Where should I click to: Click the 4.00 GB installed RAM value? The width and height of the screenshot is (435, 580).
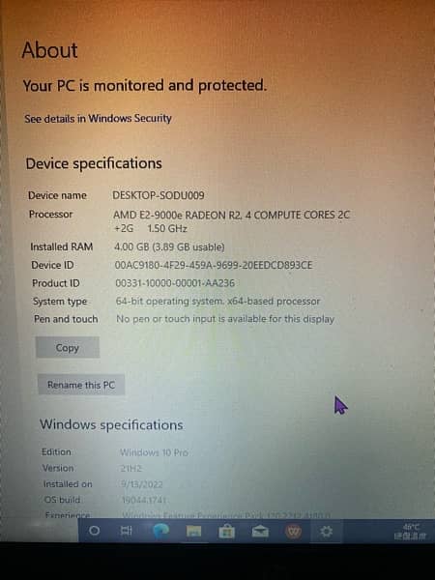tap(169, 246)
